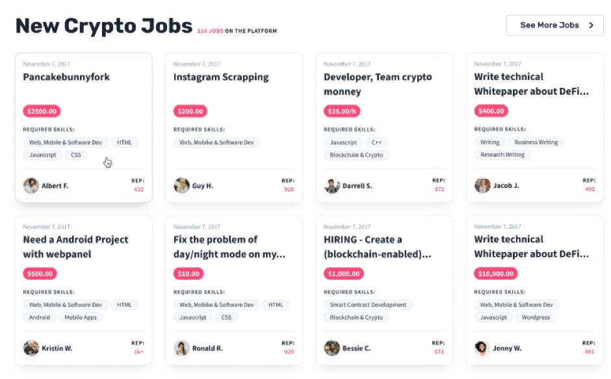Select the Android skill tag

[40, 317]
